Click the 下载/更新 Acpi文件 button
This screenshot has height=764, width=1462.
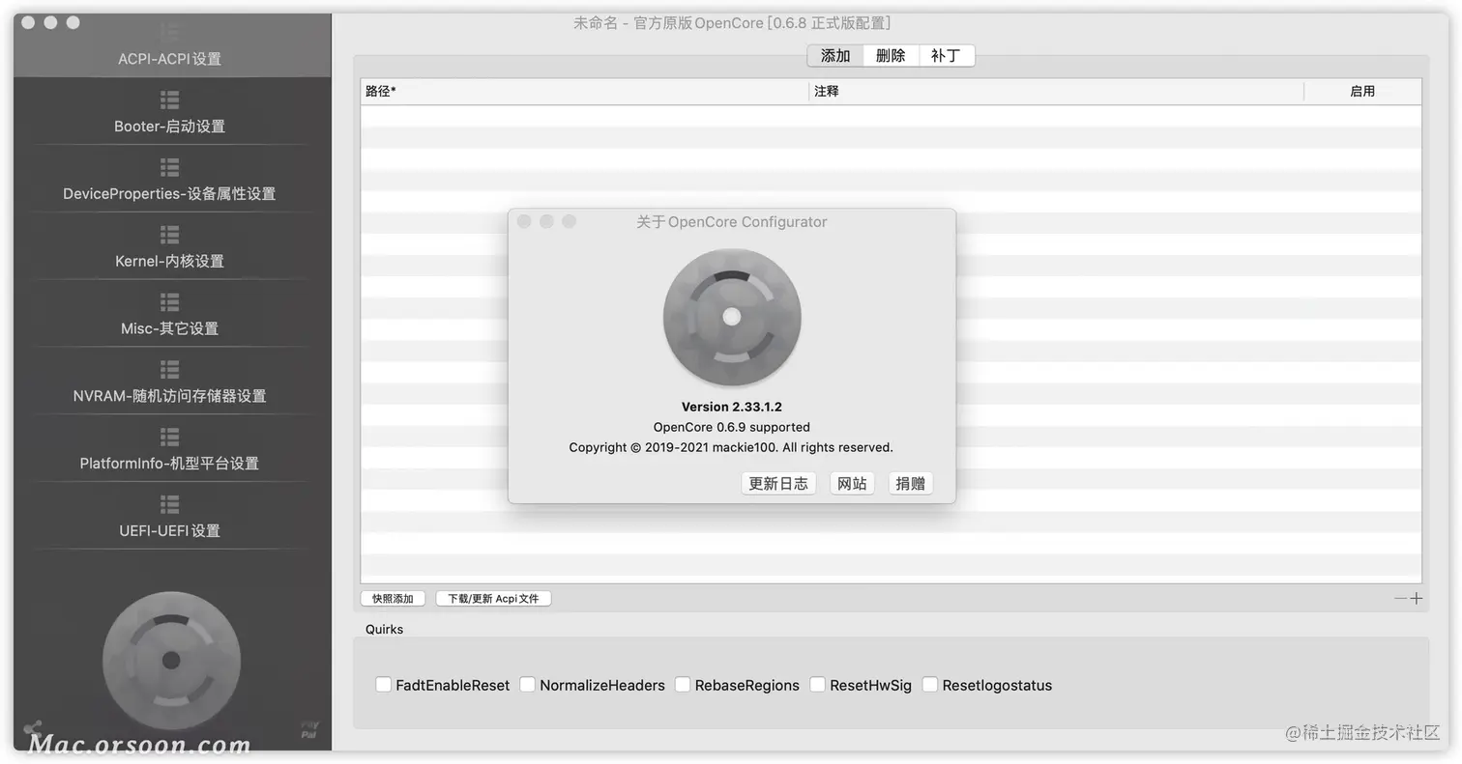[493, 599]
